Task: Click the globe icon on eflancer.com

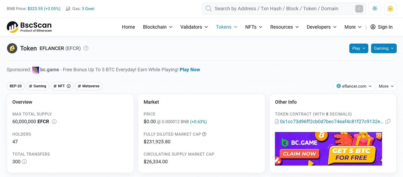Action: [339, 86]
